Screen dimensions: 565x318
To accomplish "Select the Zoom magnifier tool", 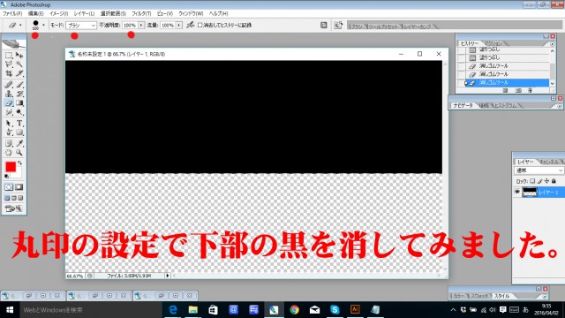I will [19, 153].
